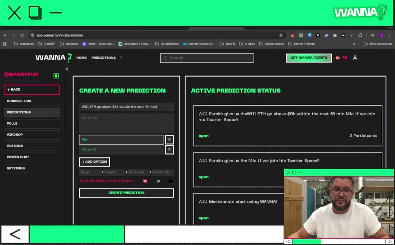Click the BACK button in the sidebar
Viewport: 395px width, 245px height.
tap(32, 89)
